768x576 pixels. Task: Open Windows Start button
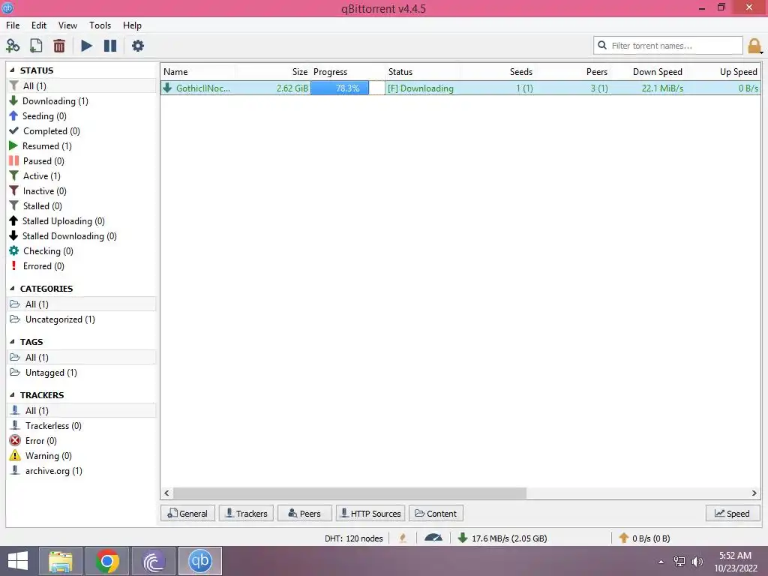pos(18,561)
